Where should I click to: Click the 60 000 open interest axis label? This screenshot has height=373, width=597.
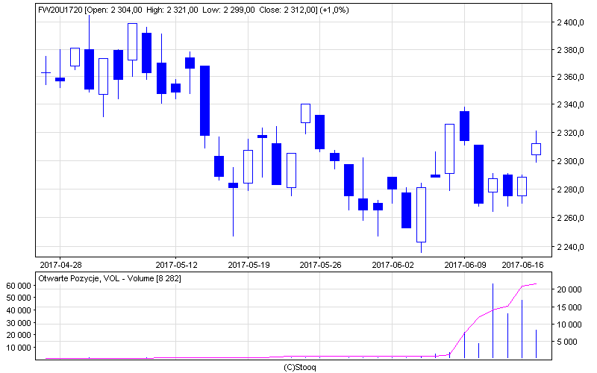tap(18, 286)
